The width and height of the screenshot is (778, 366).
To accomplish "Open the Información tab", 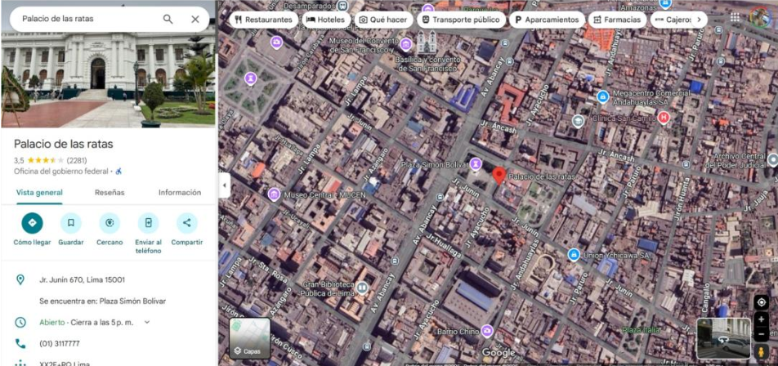I will click(180, 193).
